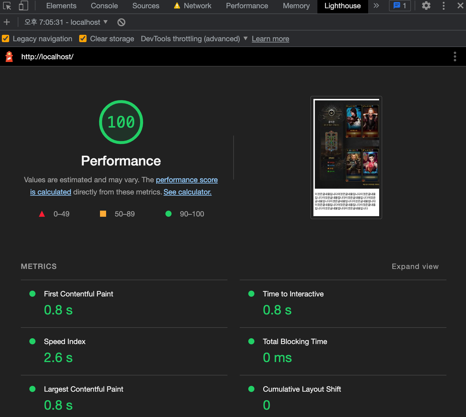Click the Speed Index metric
This screenshot has height=417, width=466.
124,351
